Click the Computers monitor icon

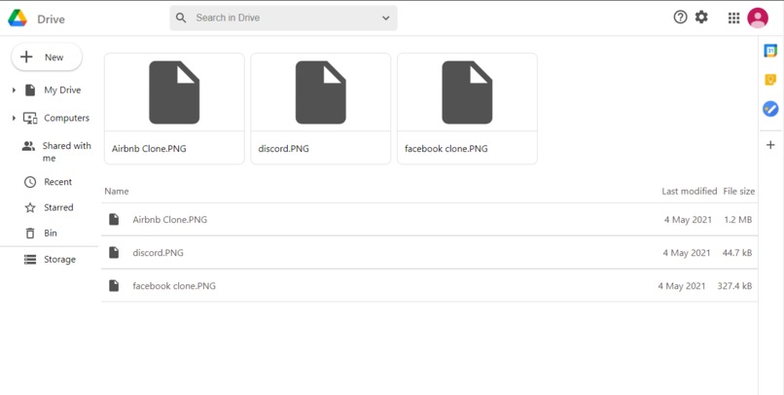tap(30, 119)
